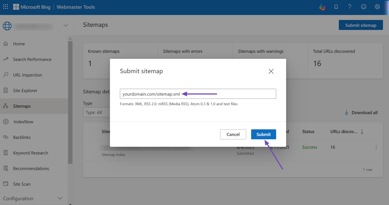
Task: Click Cancel in the dialog
Action: pyautogui.click(x=233, y=134)
